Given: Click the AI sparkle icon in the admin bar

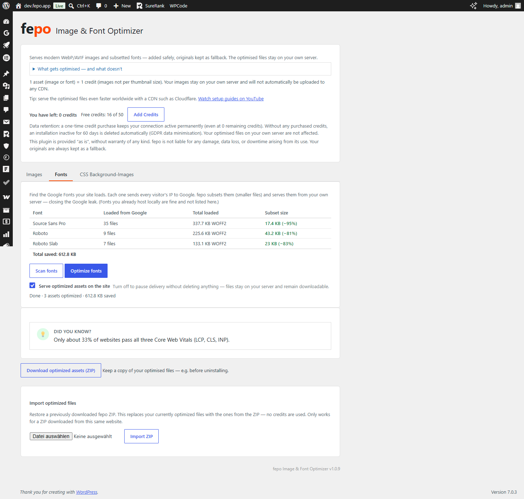Looking at the screenshot, I should (x=474, y=6).
